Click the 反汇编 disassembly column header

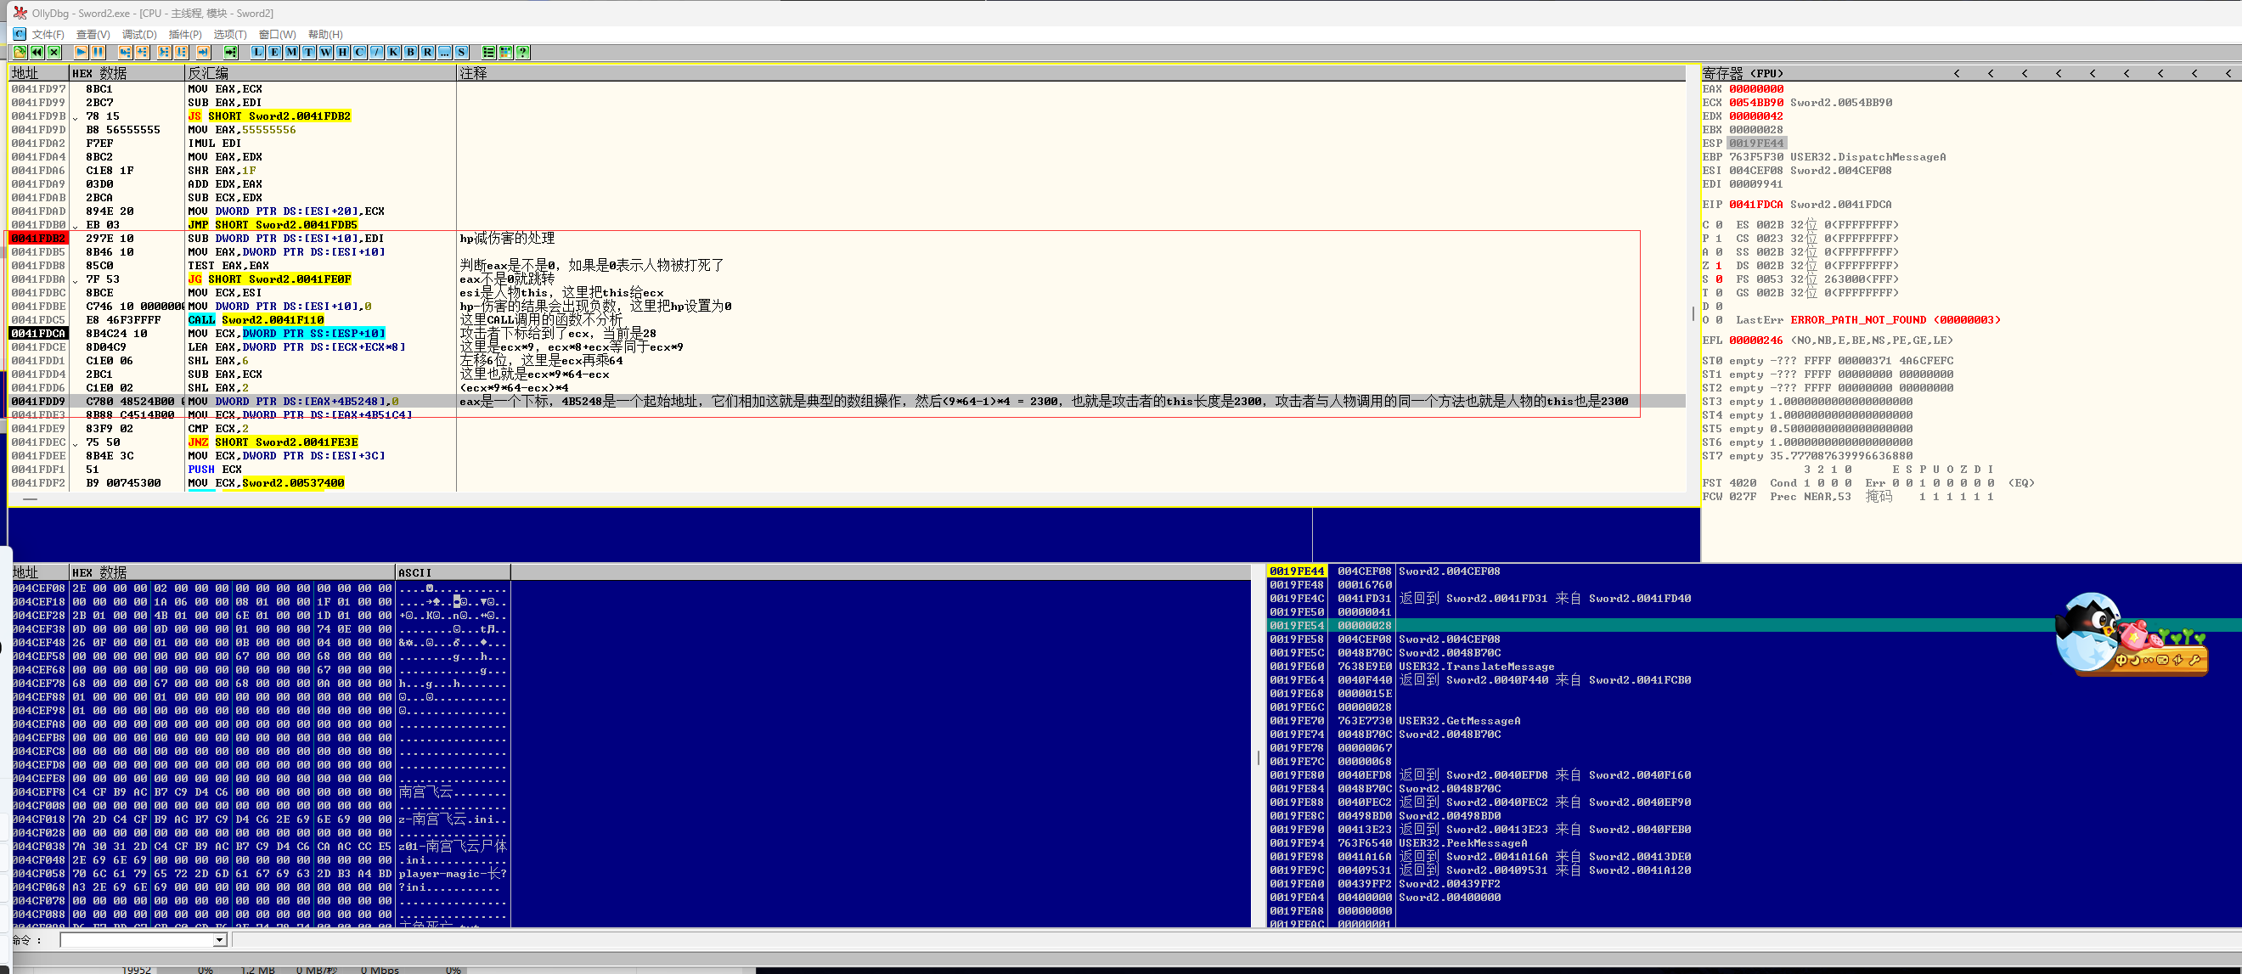pyautogui.click(x=209, y=73)
